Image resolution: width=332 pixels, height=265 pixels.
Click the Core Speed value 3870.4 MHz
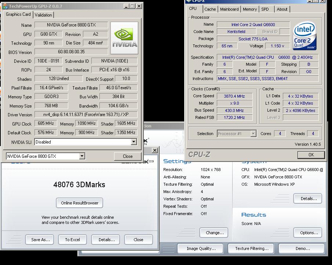234,96
